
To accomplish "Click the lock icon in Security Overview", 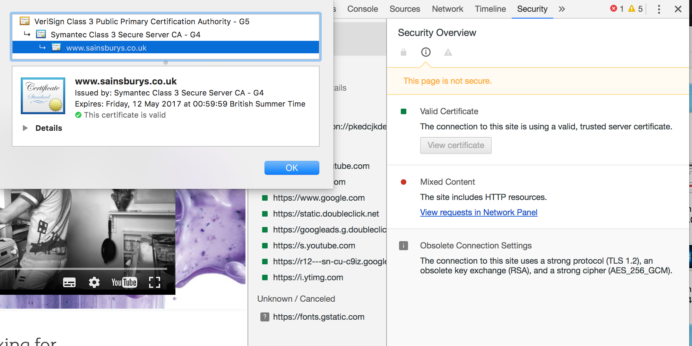I will click(404, 52).
